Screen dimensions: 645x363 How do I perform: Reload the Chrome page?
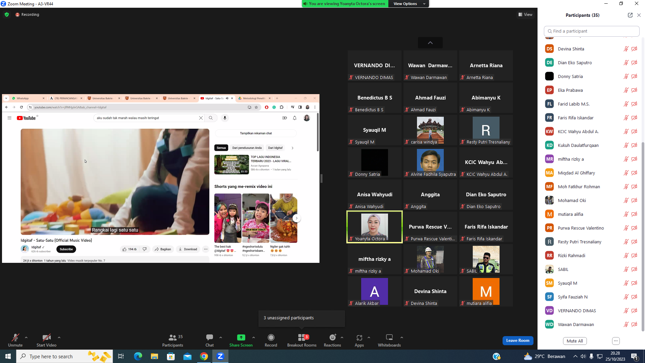21,107
